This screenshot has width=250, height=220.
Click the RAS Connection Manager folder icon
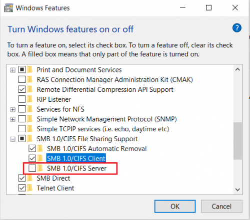click(x=30, y=79)
